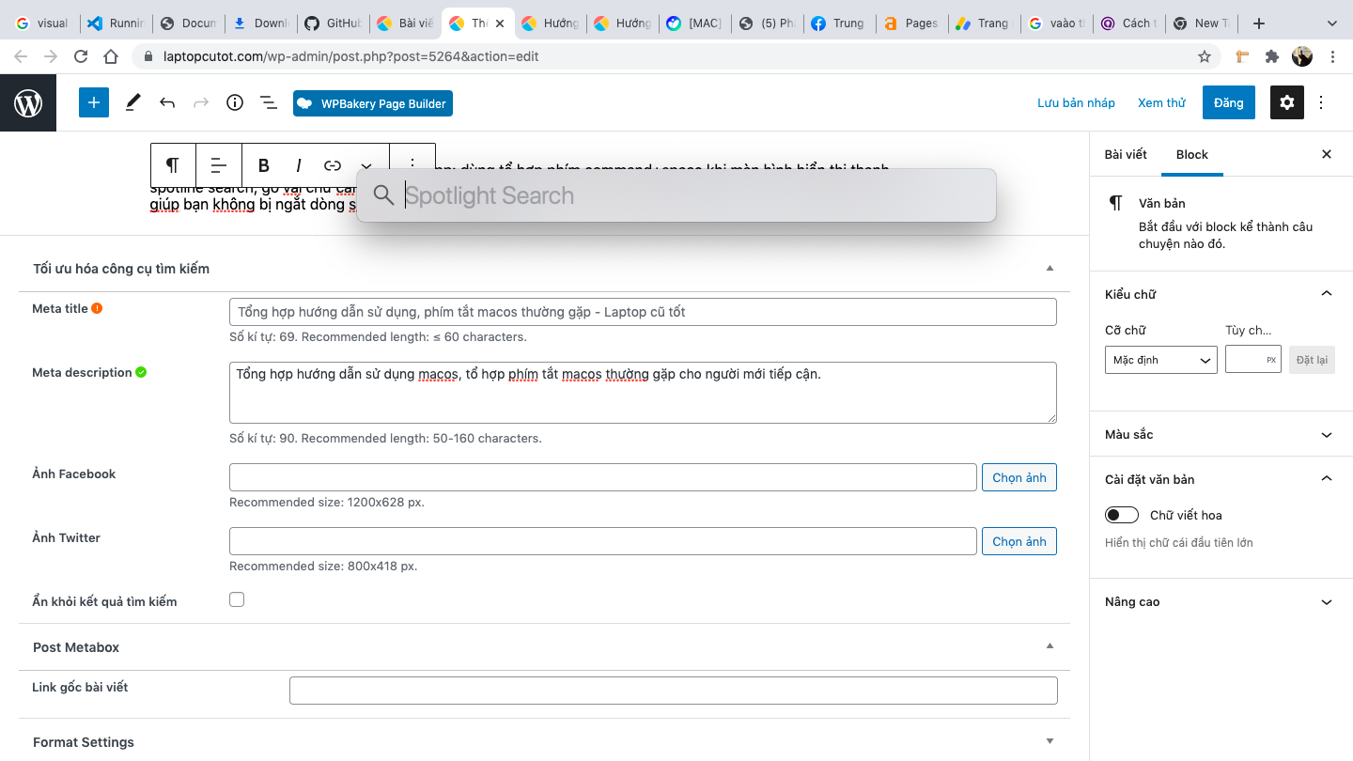The height and width of the screenshot is (761, 1353).
Task: Switch to the Bài viết sidebar tab
Action: point(1126,154)
